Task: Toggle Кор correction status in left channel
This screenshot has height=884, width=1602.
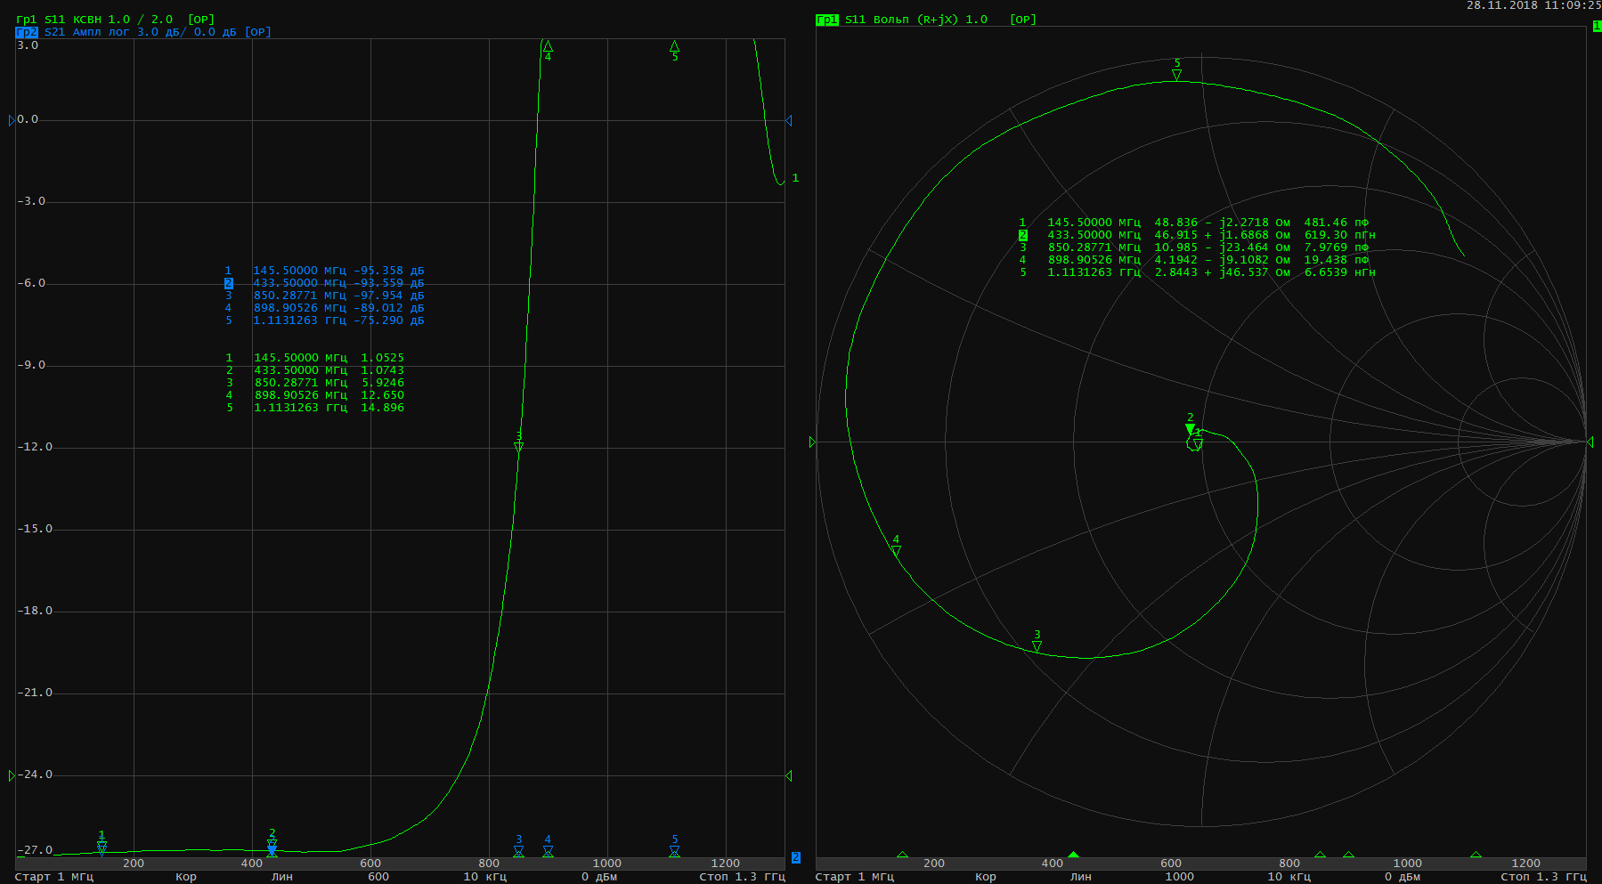Action: tap(185, 877)
